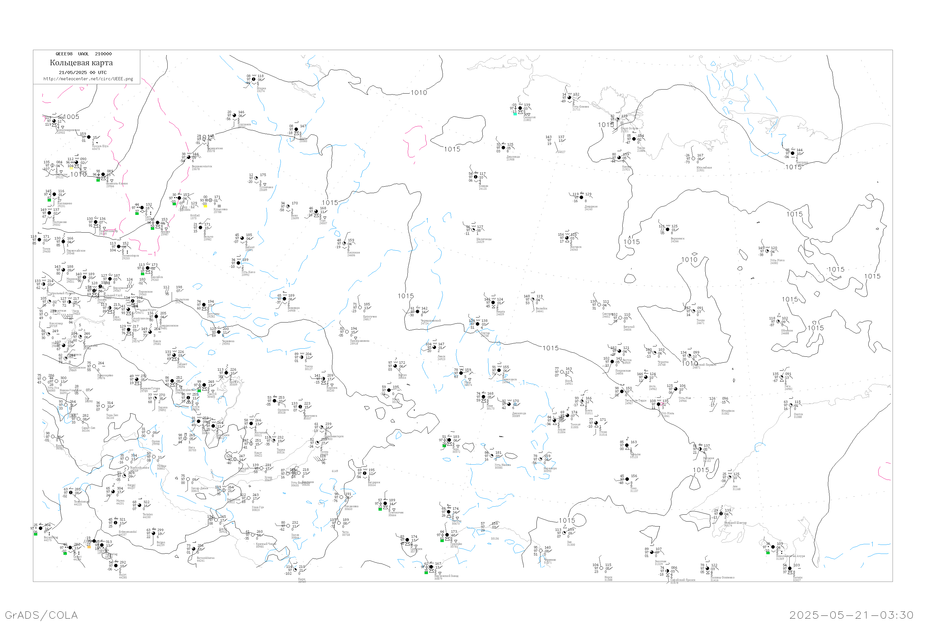Click the Усть-Мома station circle symbol

coord(767,252)
